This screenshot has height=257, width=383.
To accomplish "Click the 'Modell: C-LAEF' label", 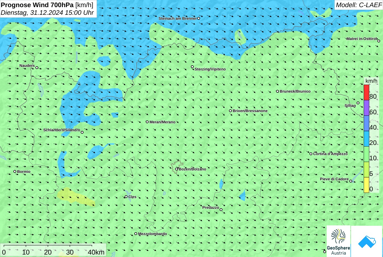I will click(359, 5).
